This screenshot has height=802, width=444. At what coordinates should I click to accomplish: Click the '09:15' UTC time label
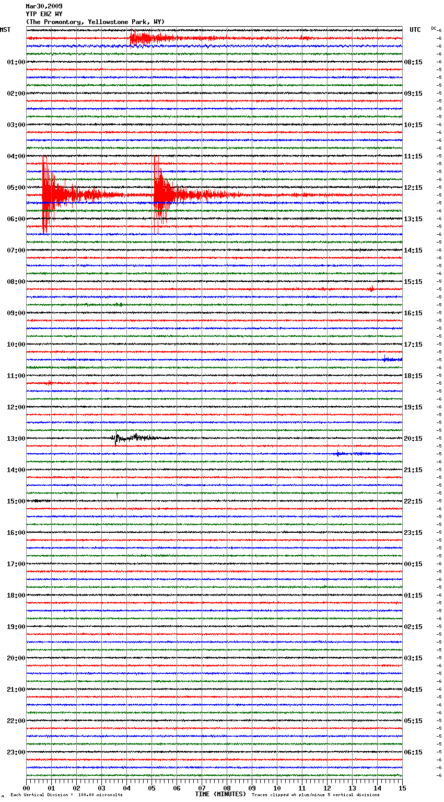pos(413,94)
